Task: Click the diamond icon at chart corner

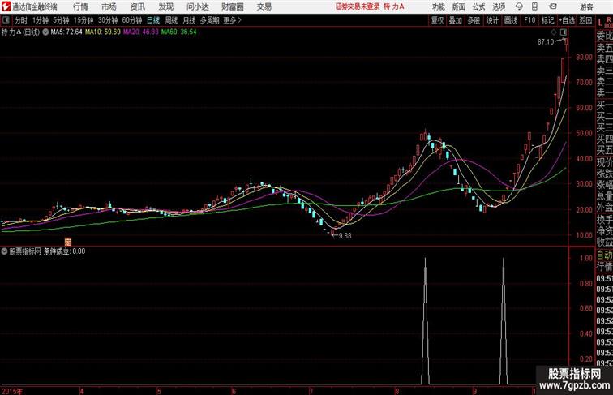Action: point(554,32)
